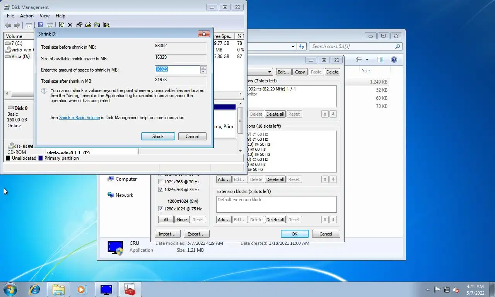495x297 pixels.
Task: Click the Import... button in CRU
Action: tap(167, 234)
